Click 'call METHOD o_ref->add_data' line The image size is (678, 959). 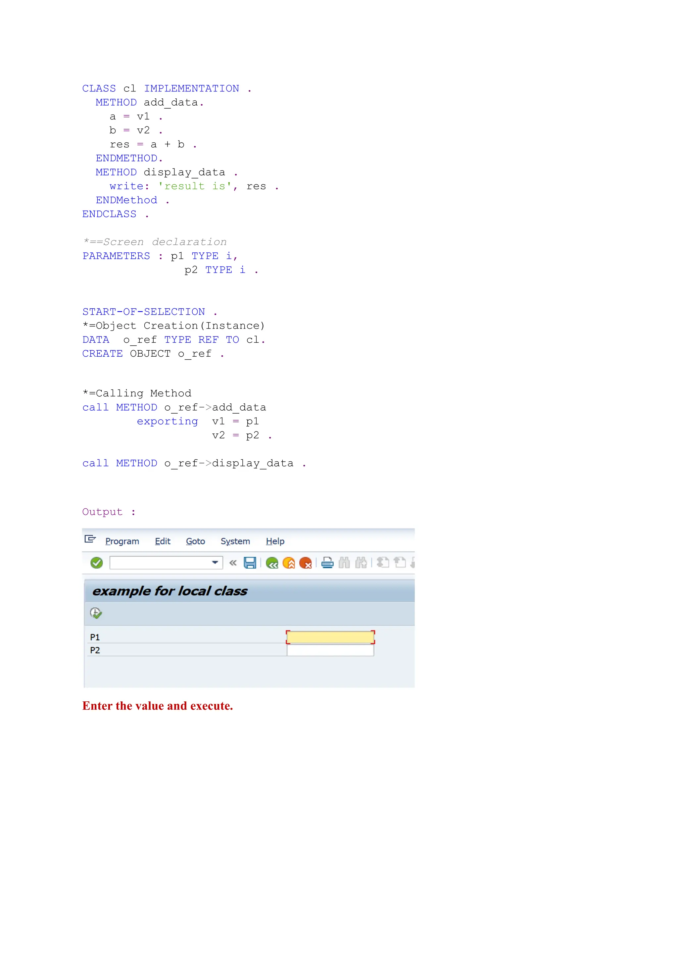pyautogui.click(x=174, y=407)
